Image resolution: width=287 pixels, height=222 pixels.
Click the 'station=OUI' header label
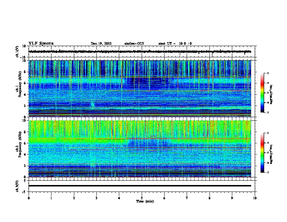coord(134,44)
